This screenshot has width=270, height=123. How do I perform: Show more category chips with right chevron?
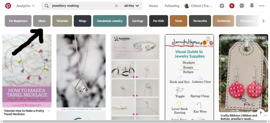tap(263, 21)
